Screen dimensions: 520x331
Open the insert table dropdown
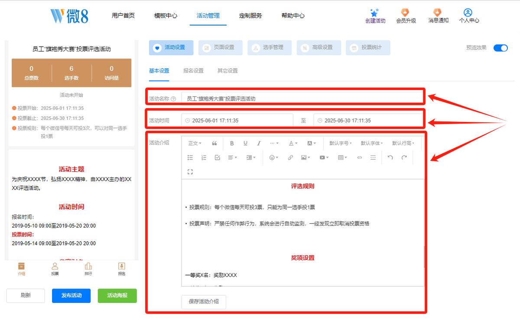pos(342,157)
